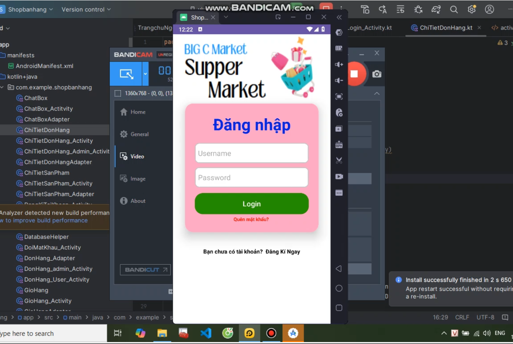
Task: Tap the 'Quên mật khẩu?' link
Action: point(251,219)
